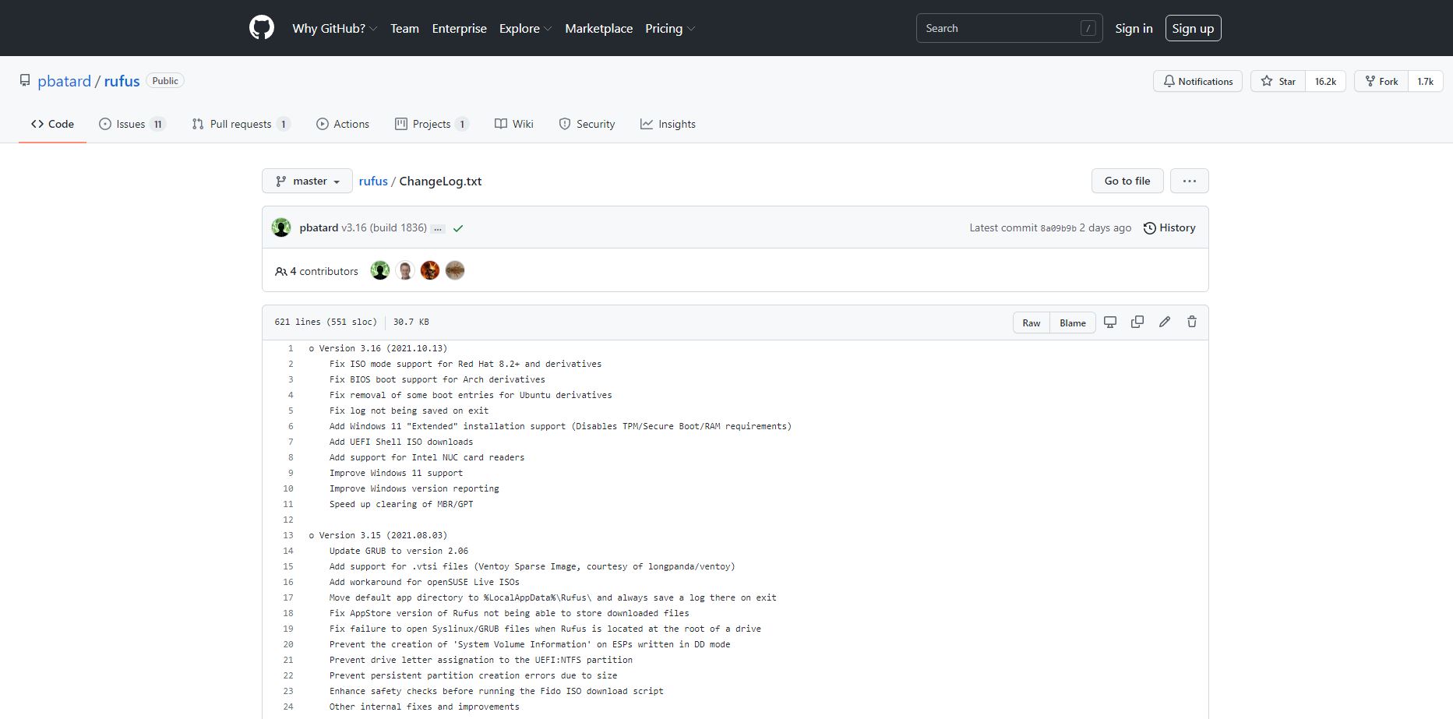
Task: Open the Marketplace page
Action: [598, 28]
